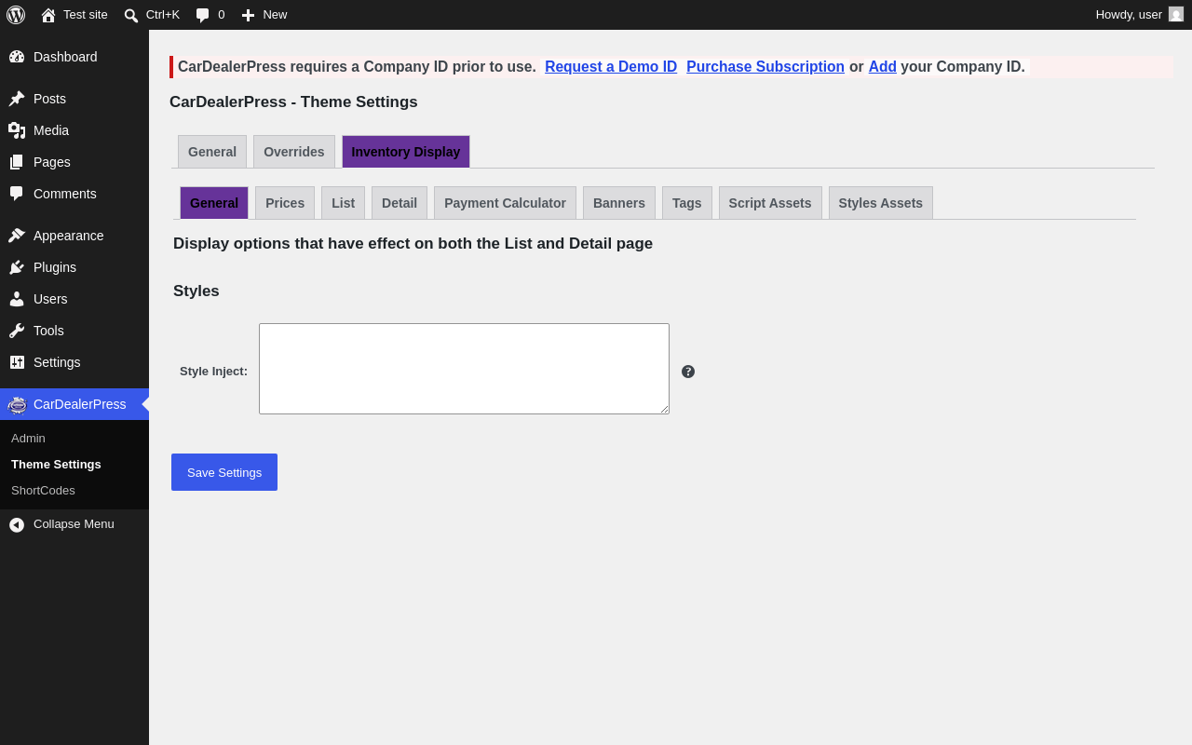1192x745 pixels.
Task: Click the Plugins plug icon
Action: pos(17,267)
